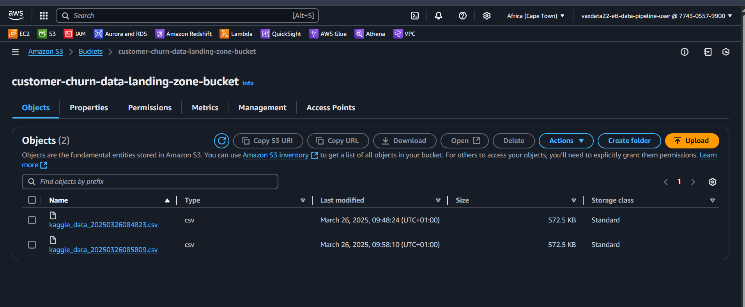
Task: Launch CloudShell from top bar
Action: (x=415, y=16)
